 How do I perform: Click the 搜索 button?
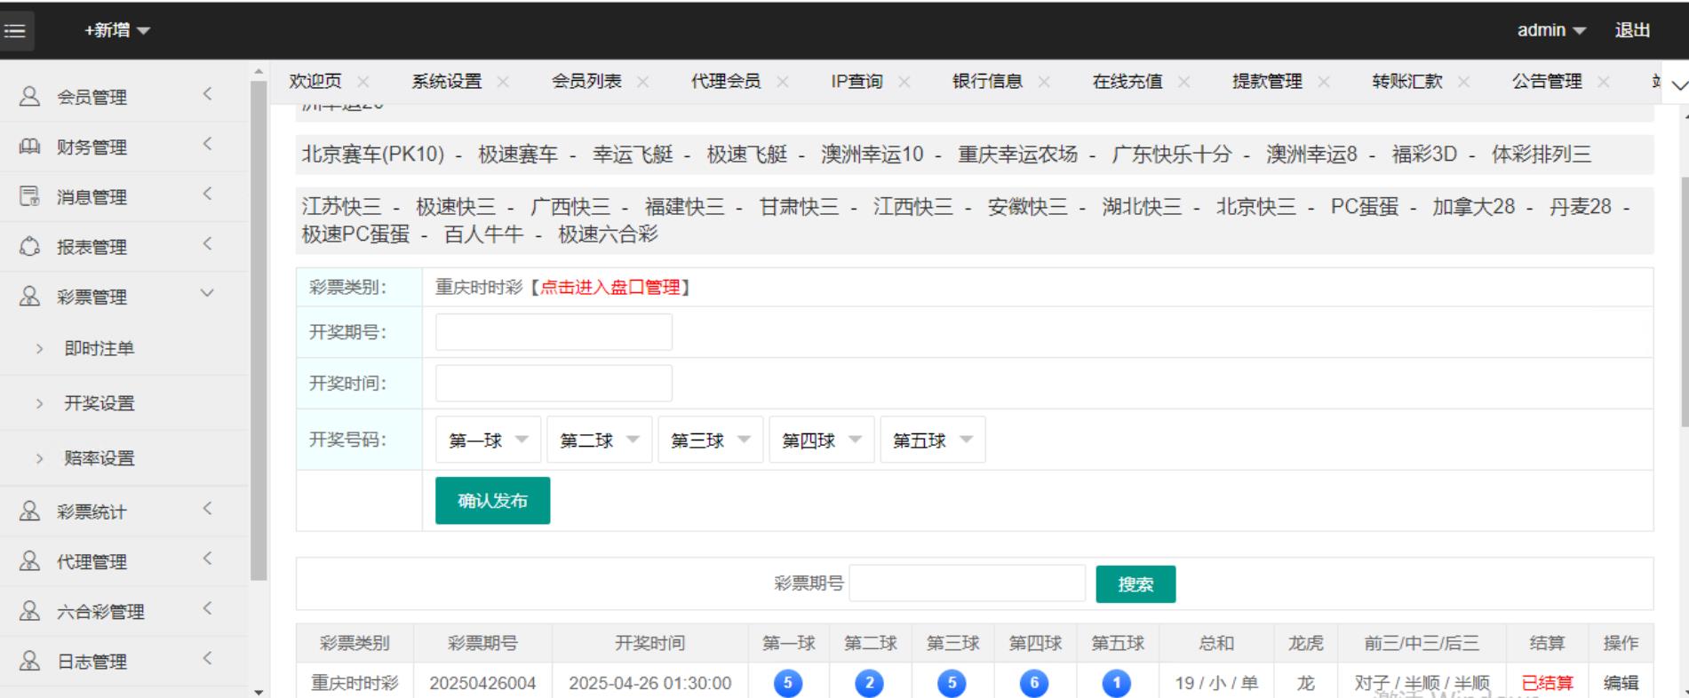click(1135, 584)
